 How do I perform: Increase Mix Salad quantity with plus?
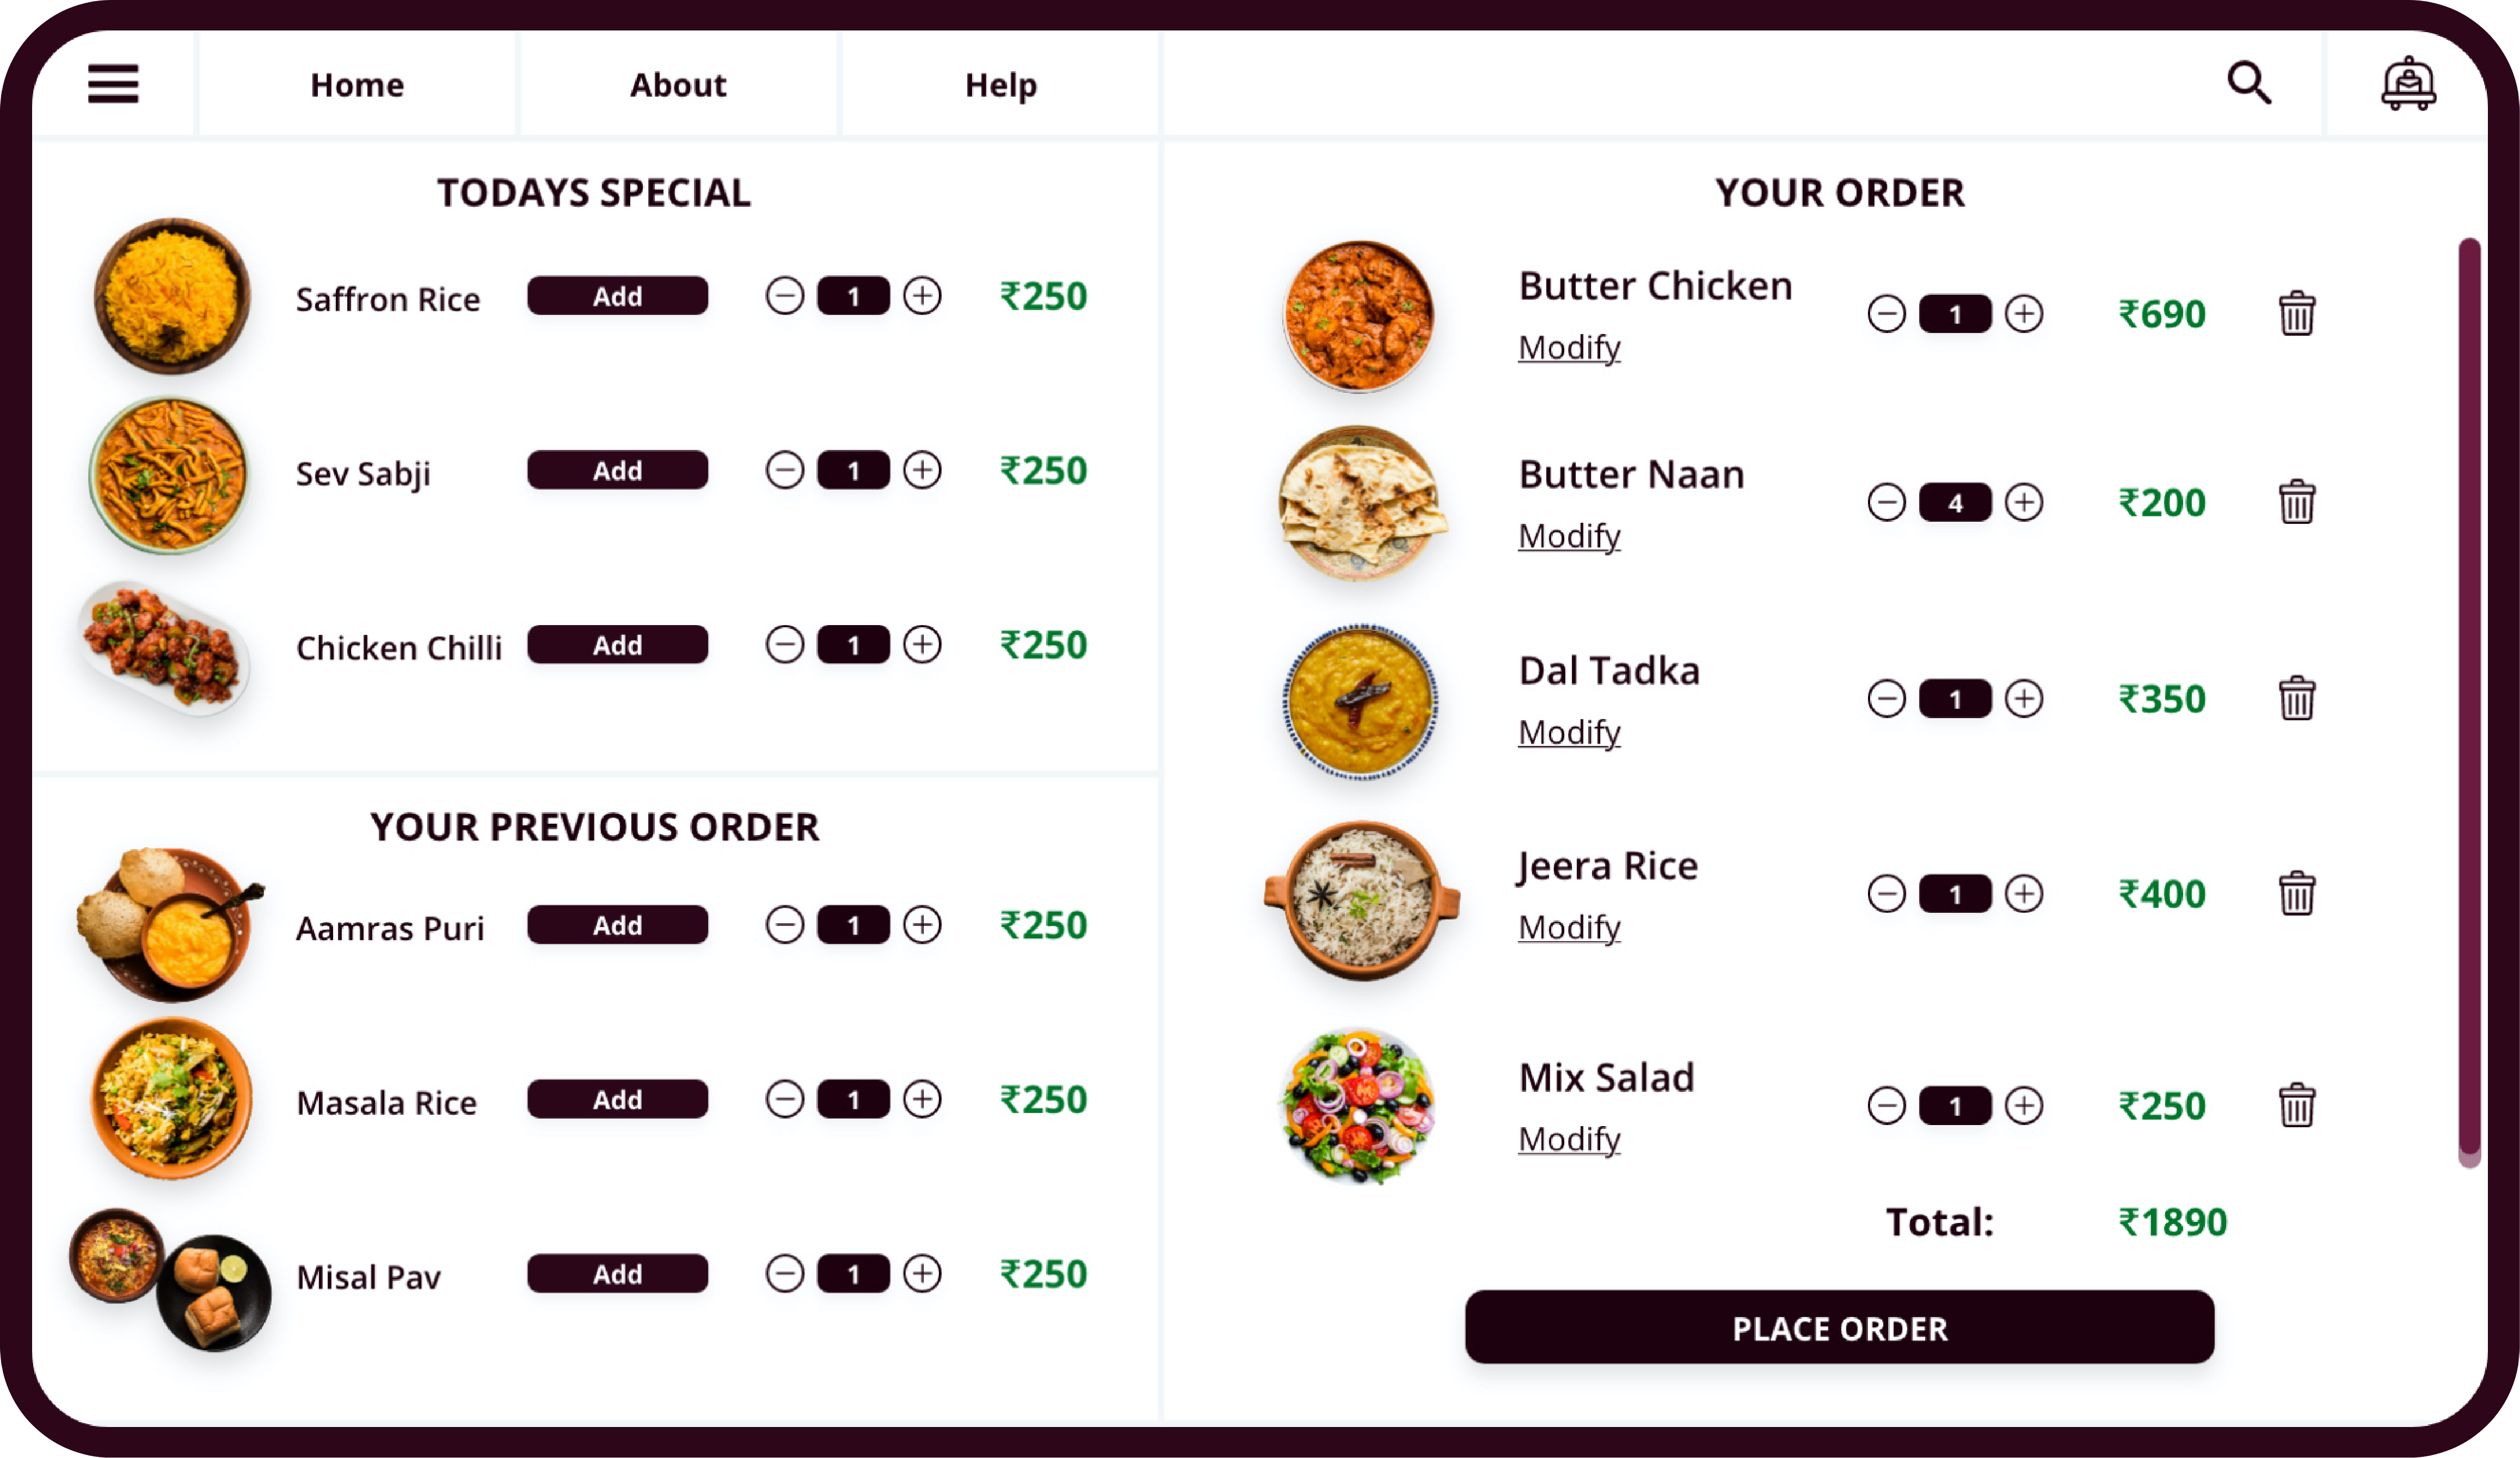click(2024, 1105)
